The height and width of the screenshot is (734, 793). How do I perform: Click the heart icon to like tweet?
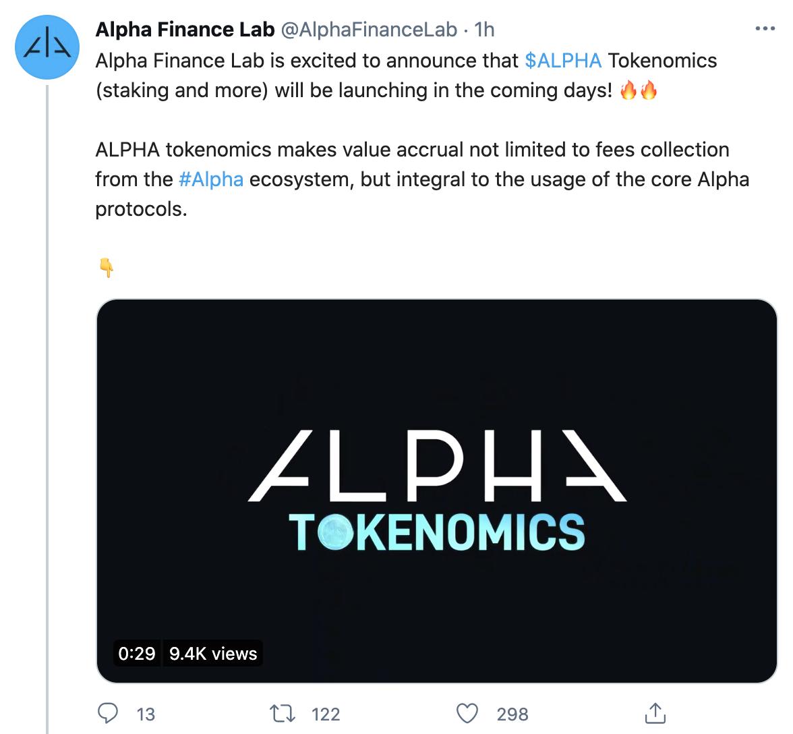click(468, 713)
